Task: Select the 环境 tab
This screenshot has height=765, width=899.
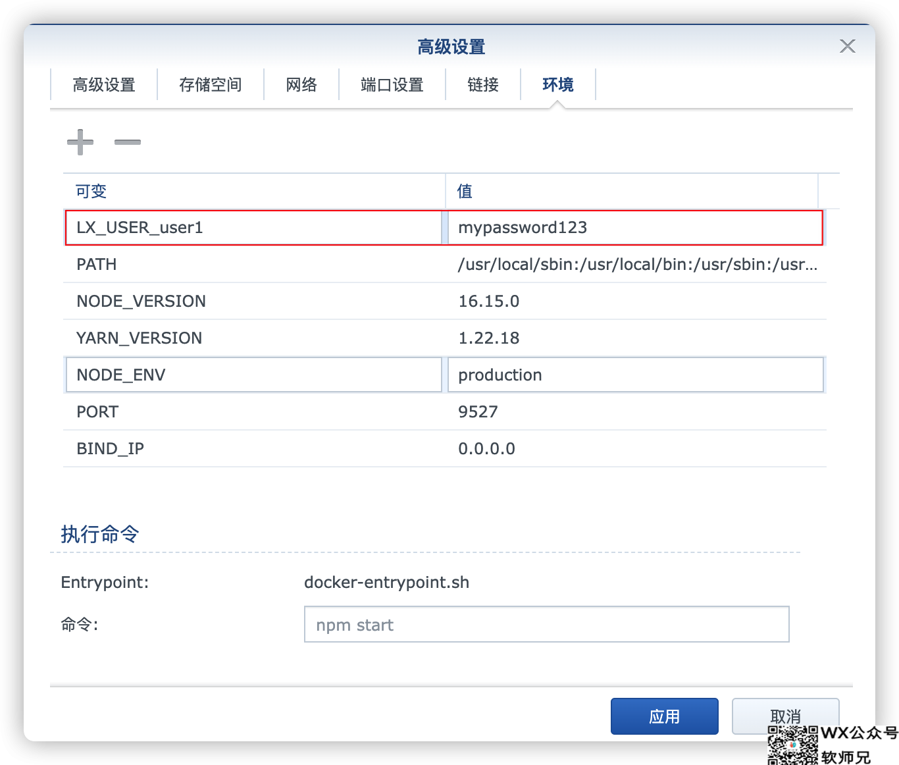Action: point(558,85)
